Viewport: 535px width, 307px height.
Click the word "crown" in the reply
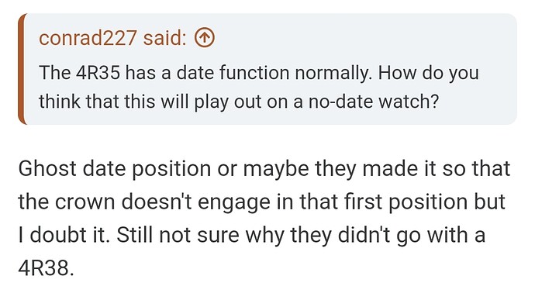click(x=85, y=202)
